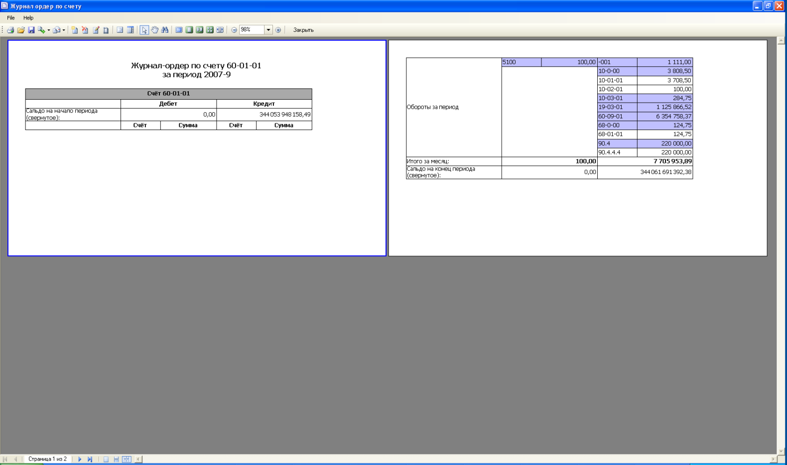
Task: Open the zoom level dropdown arrow
Action: pyautogui.click(x=268, y=30)
